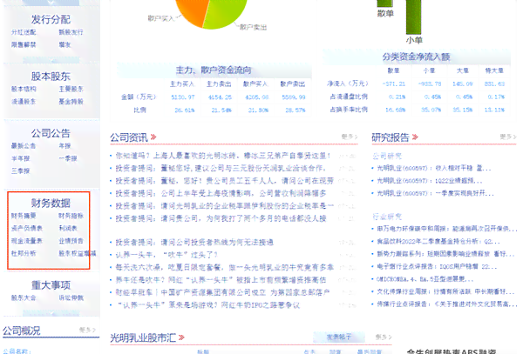
Task: Click red arrow icon next to 光明乳业股市汇
Action: 181,337
